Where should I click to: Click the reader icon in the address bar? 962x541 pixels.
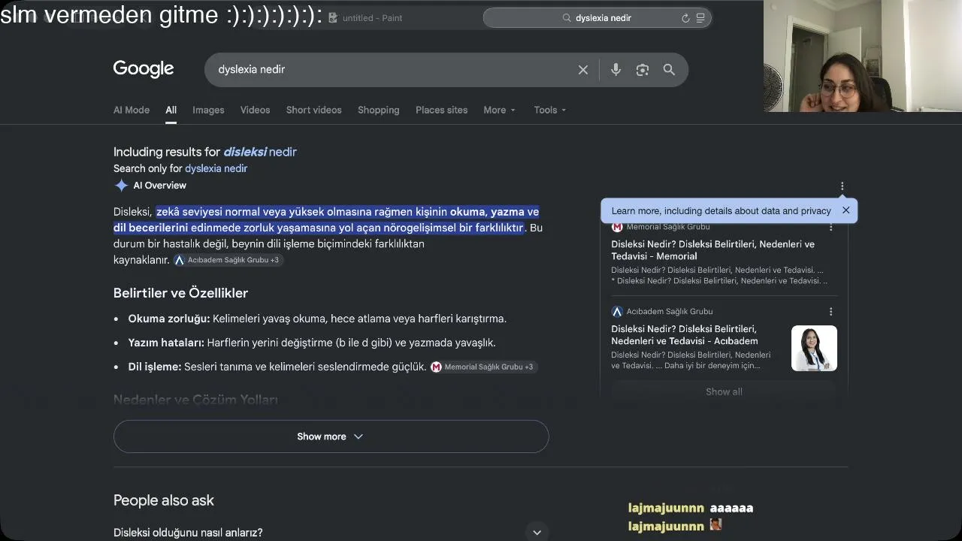coord(700,18)
